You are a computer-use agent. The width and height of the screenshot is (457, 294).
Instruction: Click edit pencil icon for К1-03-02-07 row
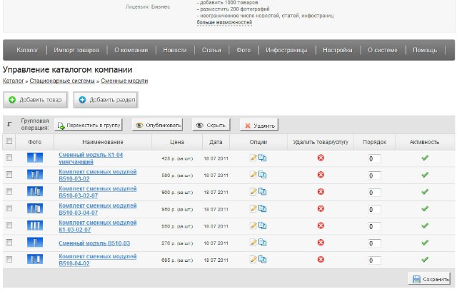point(253,226)
